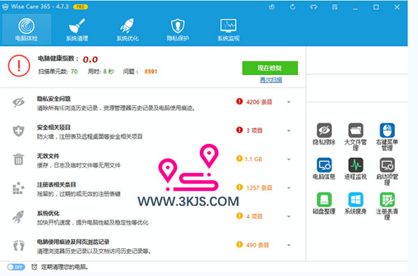Switch to 系统清理 system cleaner tab
This screenshot has height=276, width=418.
pos(77,29)
